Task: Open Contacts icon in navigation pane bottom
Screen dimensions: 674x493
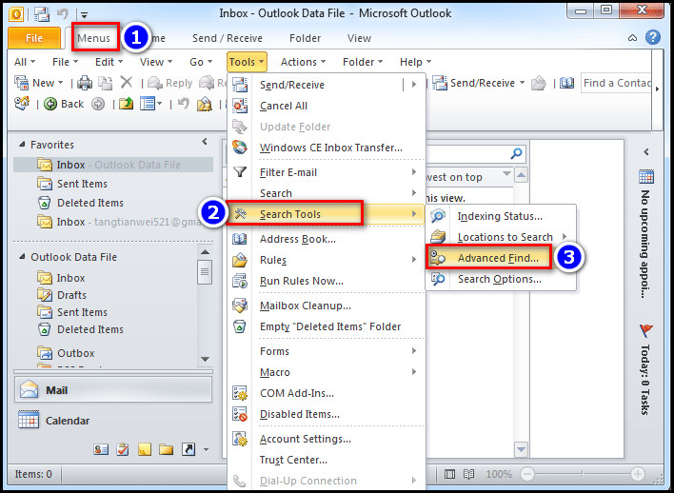Action: pyautogui.click(x=101, y=449)
